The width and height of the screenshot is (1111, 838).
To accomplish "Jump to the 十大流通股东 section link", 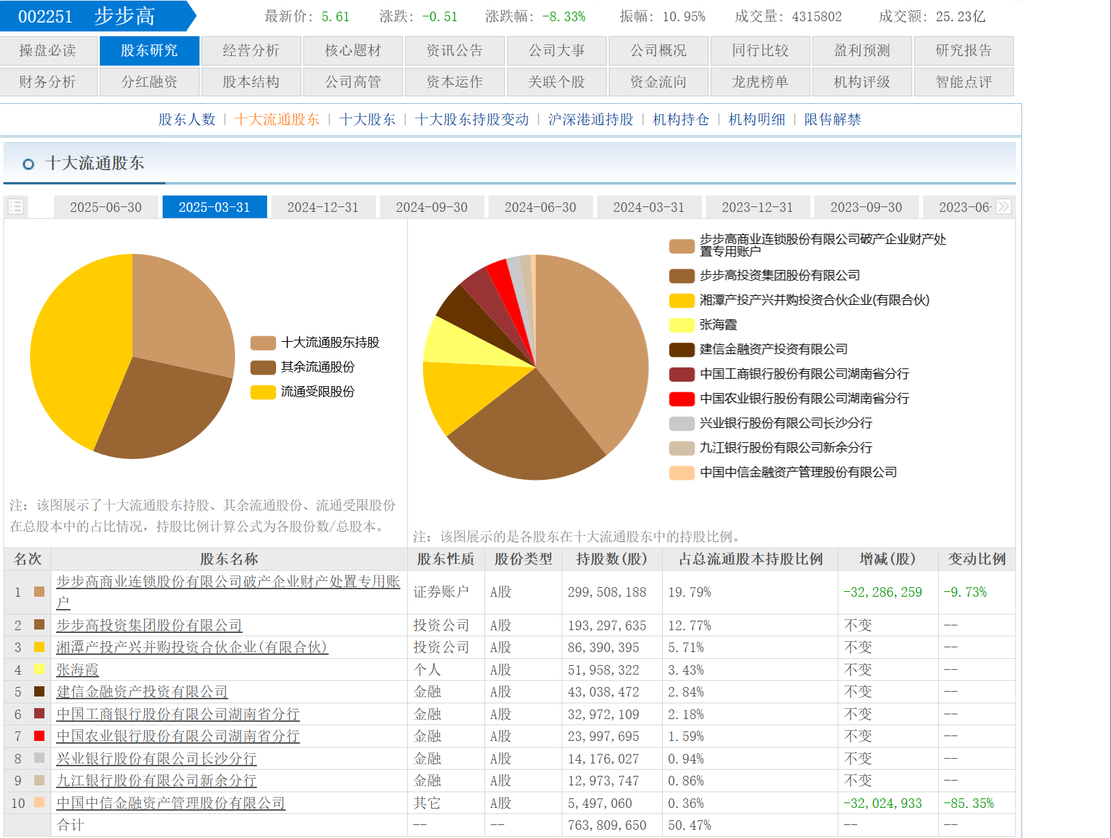I will (x=277, y=120).
